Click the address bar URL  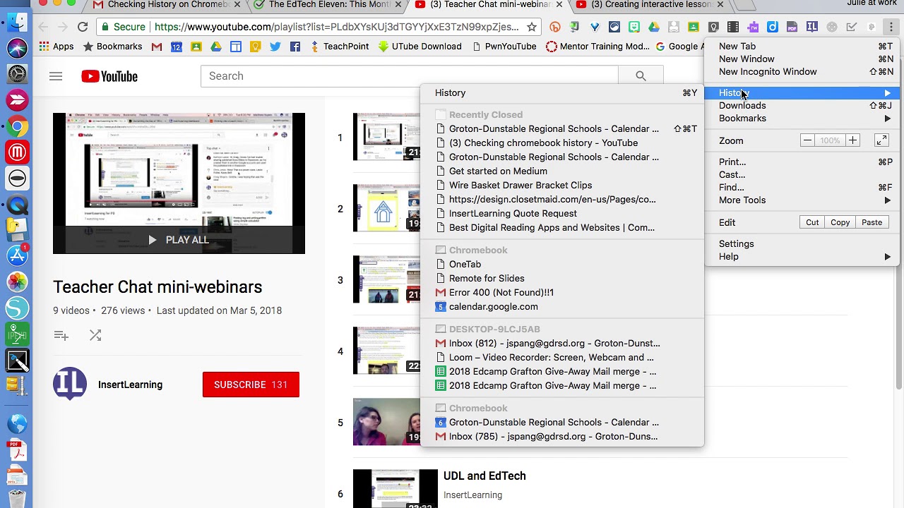(x=336, y=27)
